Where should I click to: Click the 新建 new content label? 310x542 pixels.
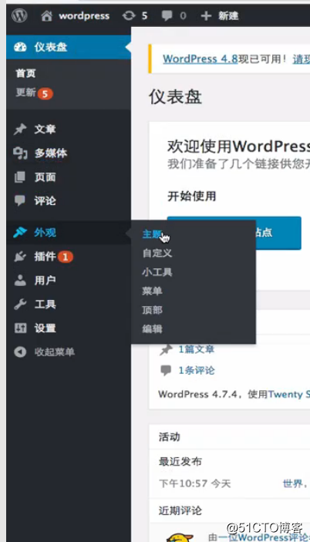[228, 16]
